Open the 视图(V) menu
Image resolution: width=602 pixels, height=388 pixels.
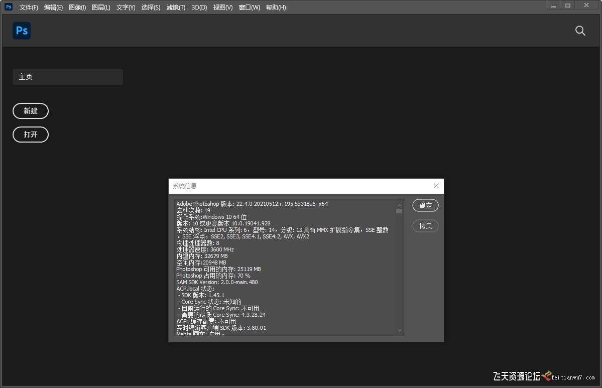(x=223, y=8)
